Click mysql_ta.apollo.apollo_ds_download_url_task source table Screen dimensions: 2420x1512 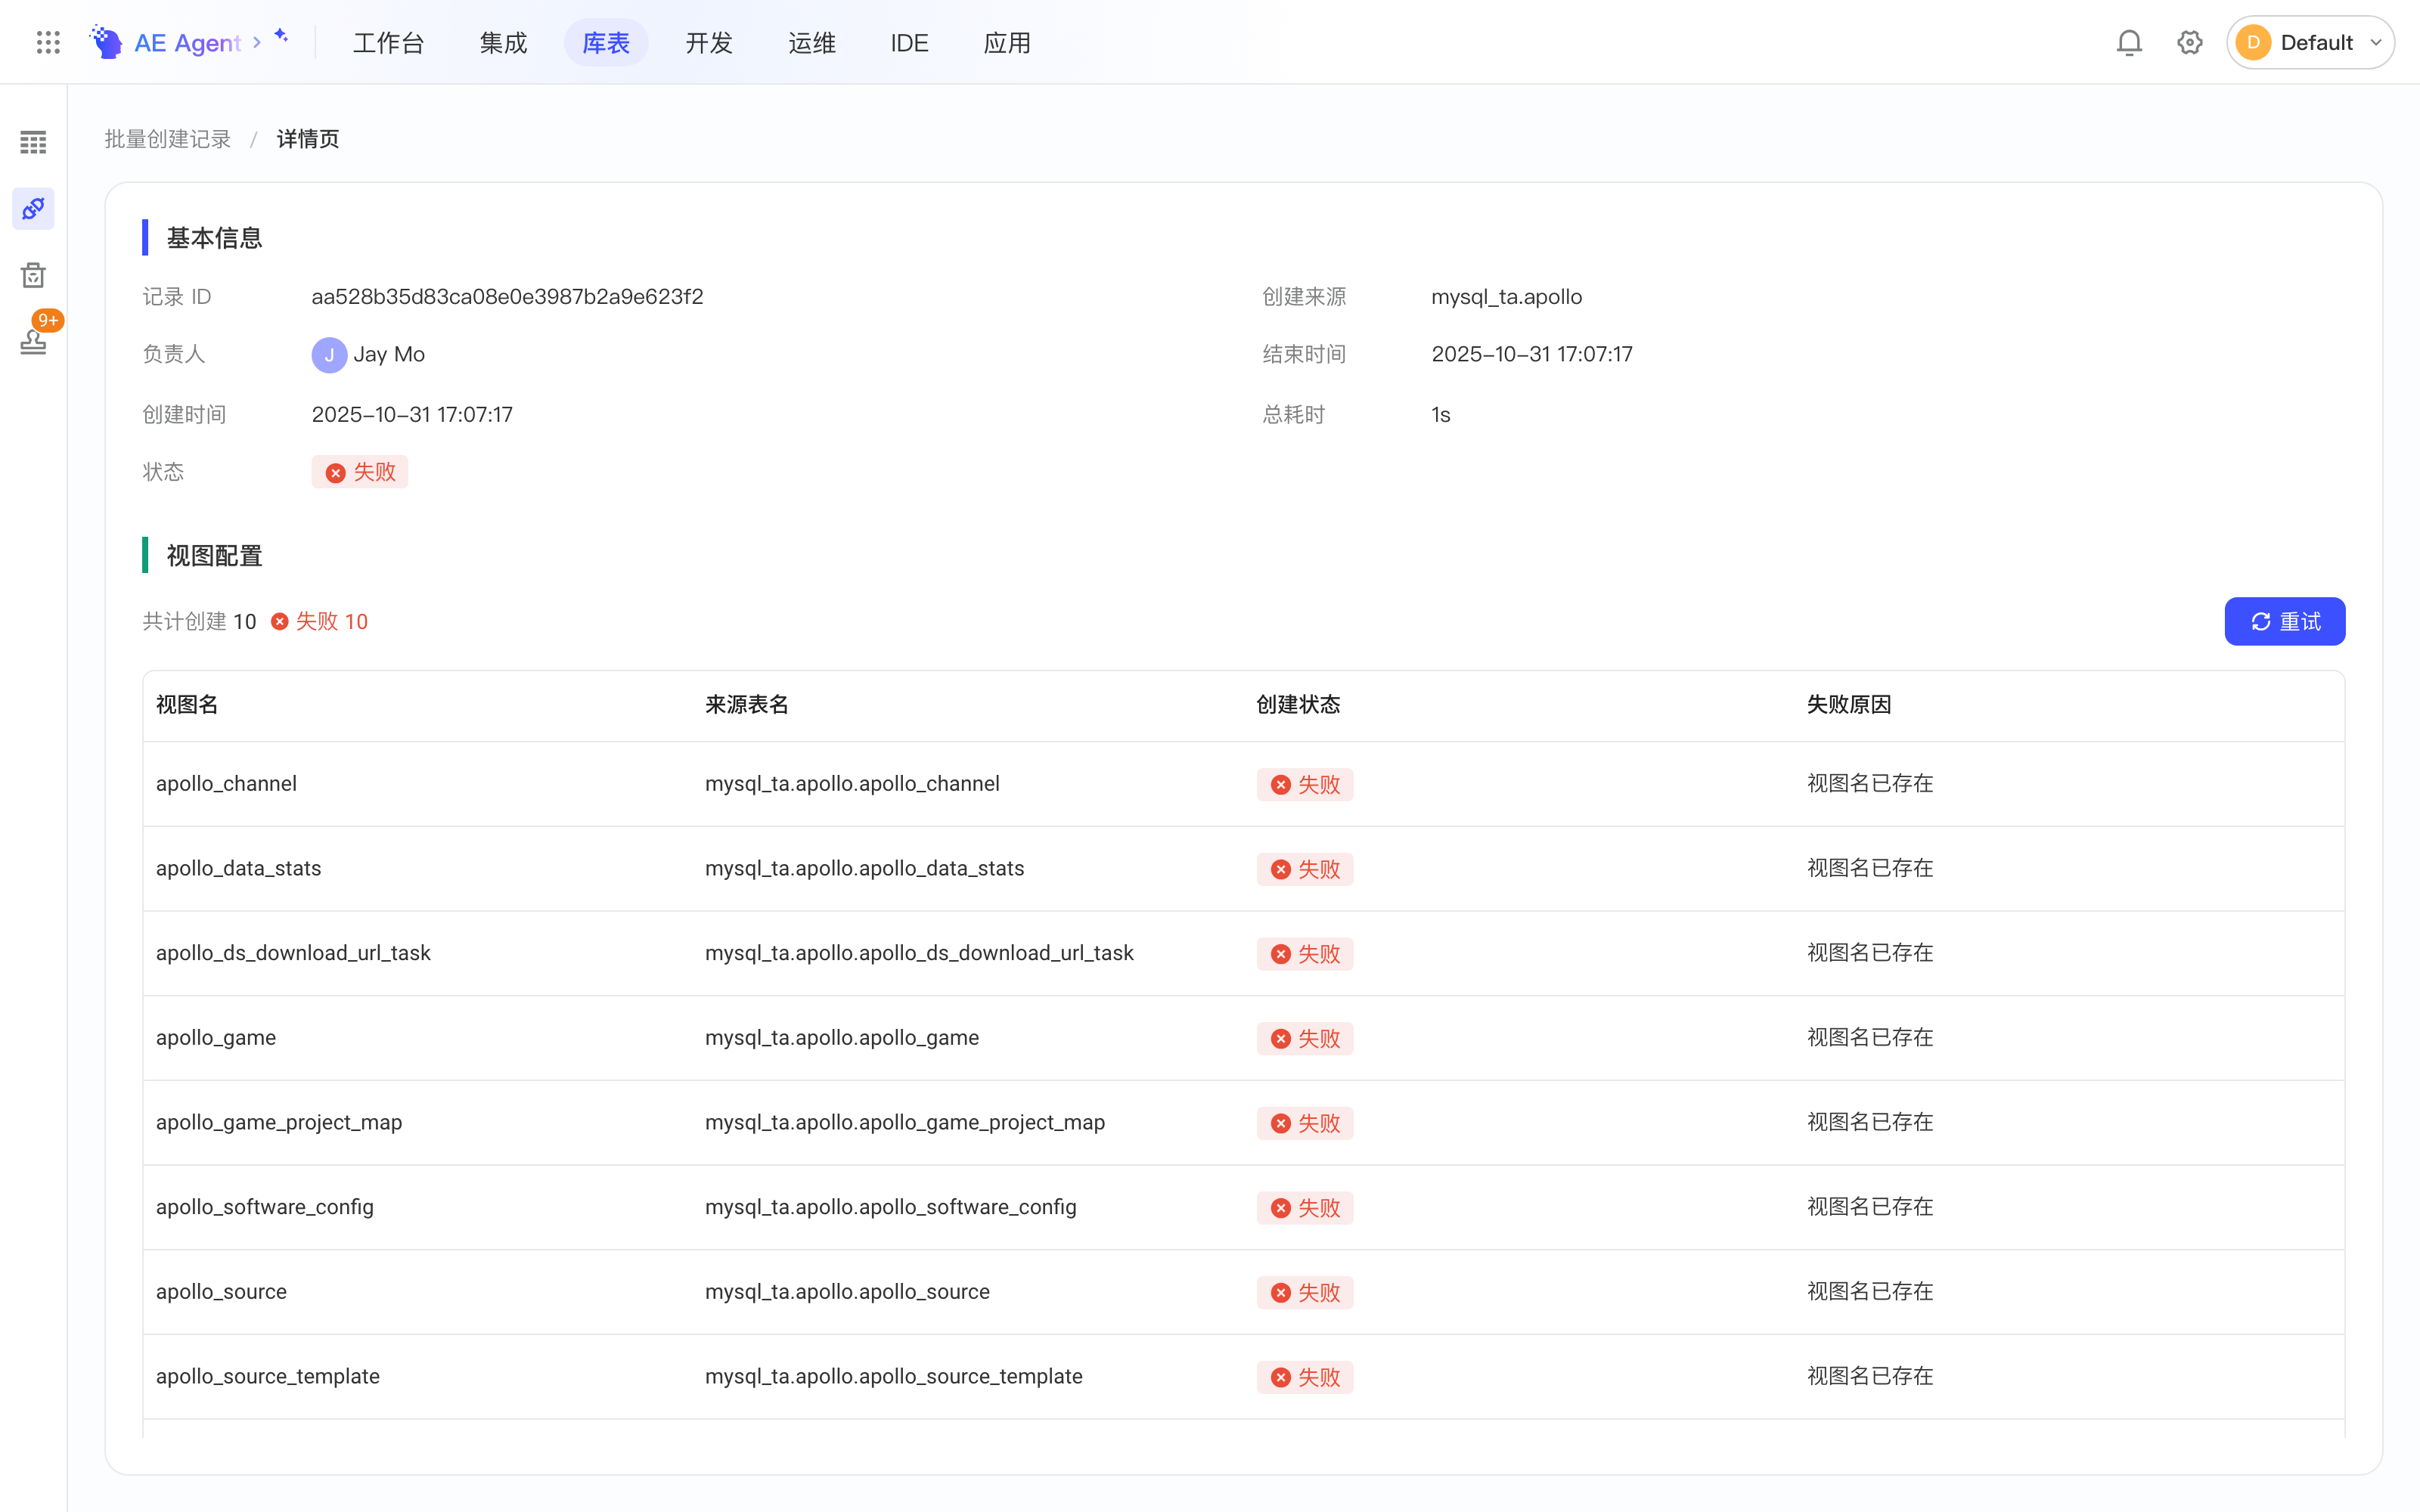coord(919,953)
